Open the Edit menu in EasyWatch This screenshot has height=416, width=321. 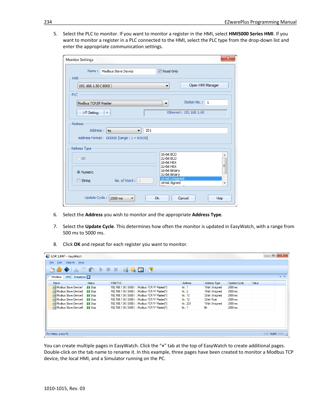(x=60, y=262)
